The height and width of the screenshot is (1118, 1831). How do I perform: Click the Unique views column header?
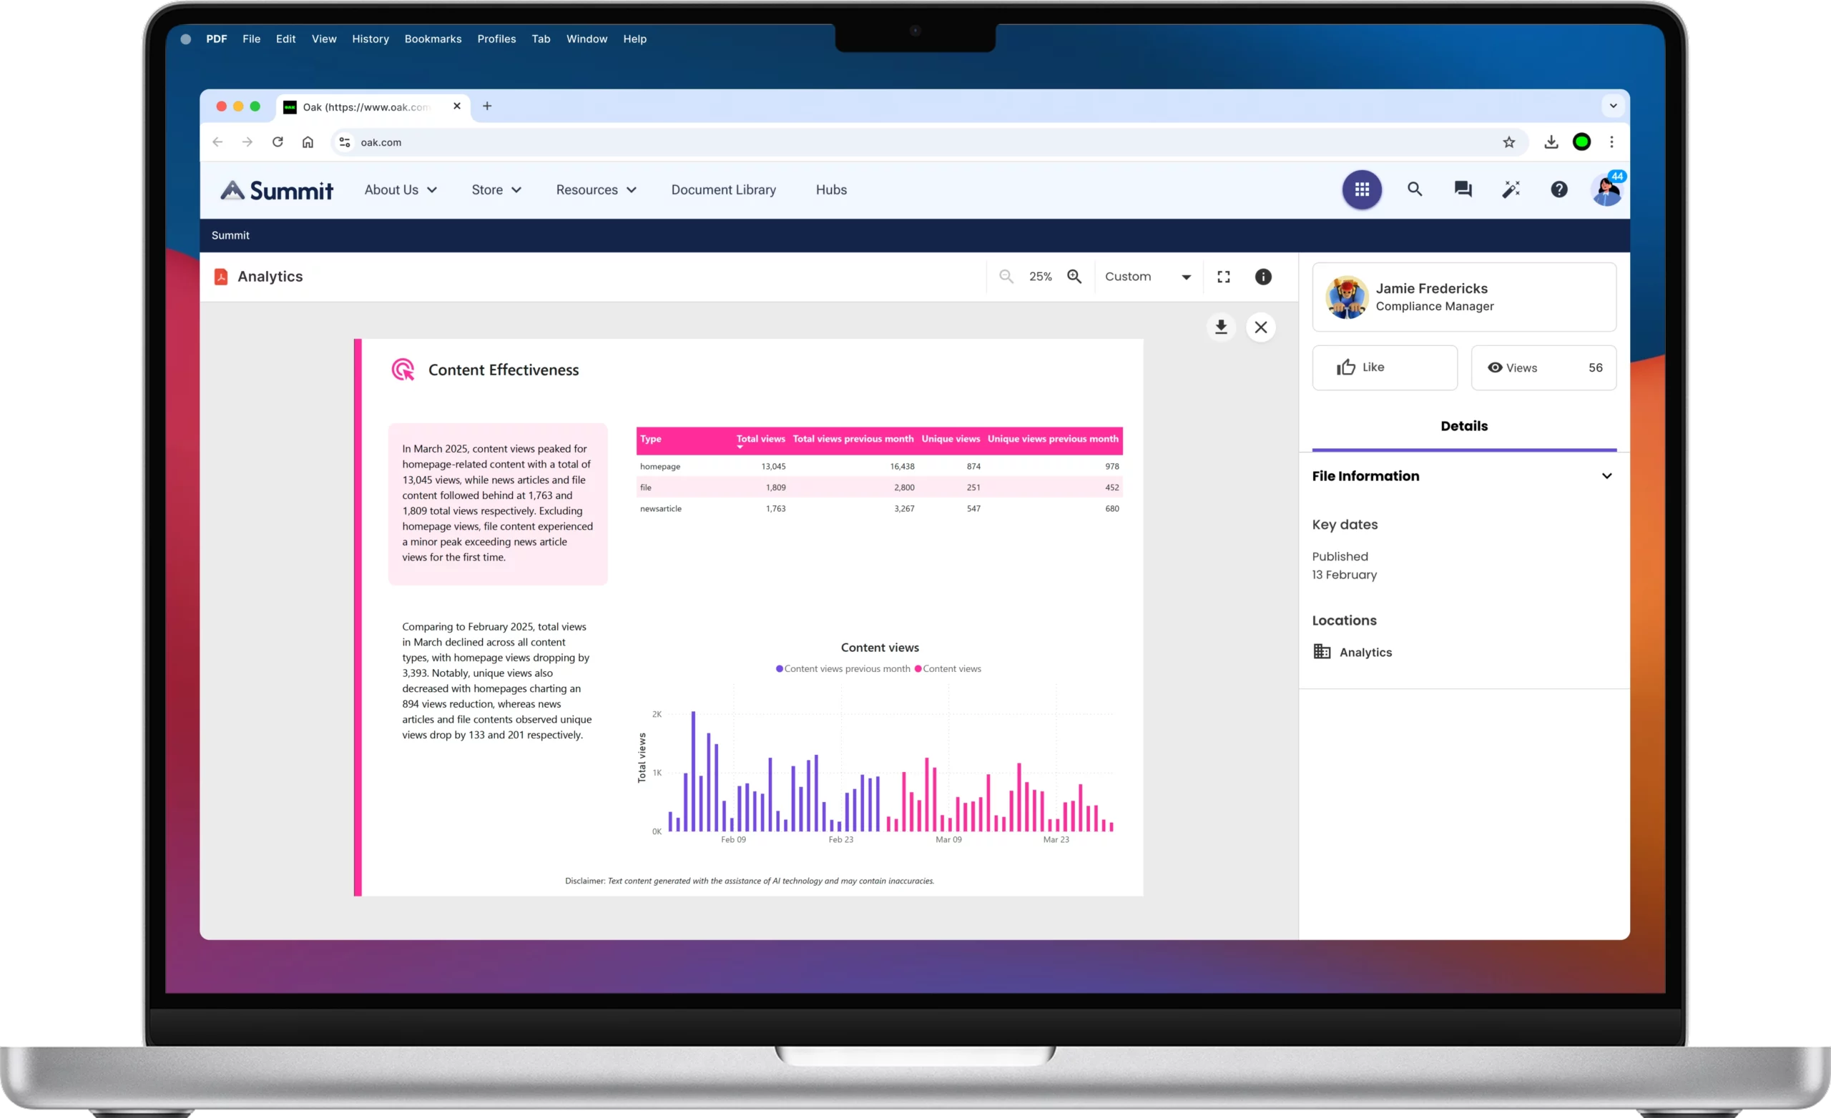pyautogui.click(x=951, y=439)
